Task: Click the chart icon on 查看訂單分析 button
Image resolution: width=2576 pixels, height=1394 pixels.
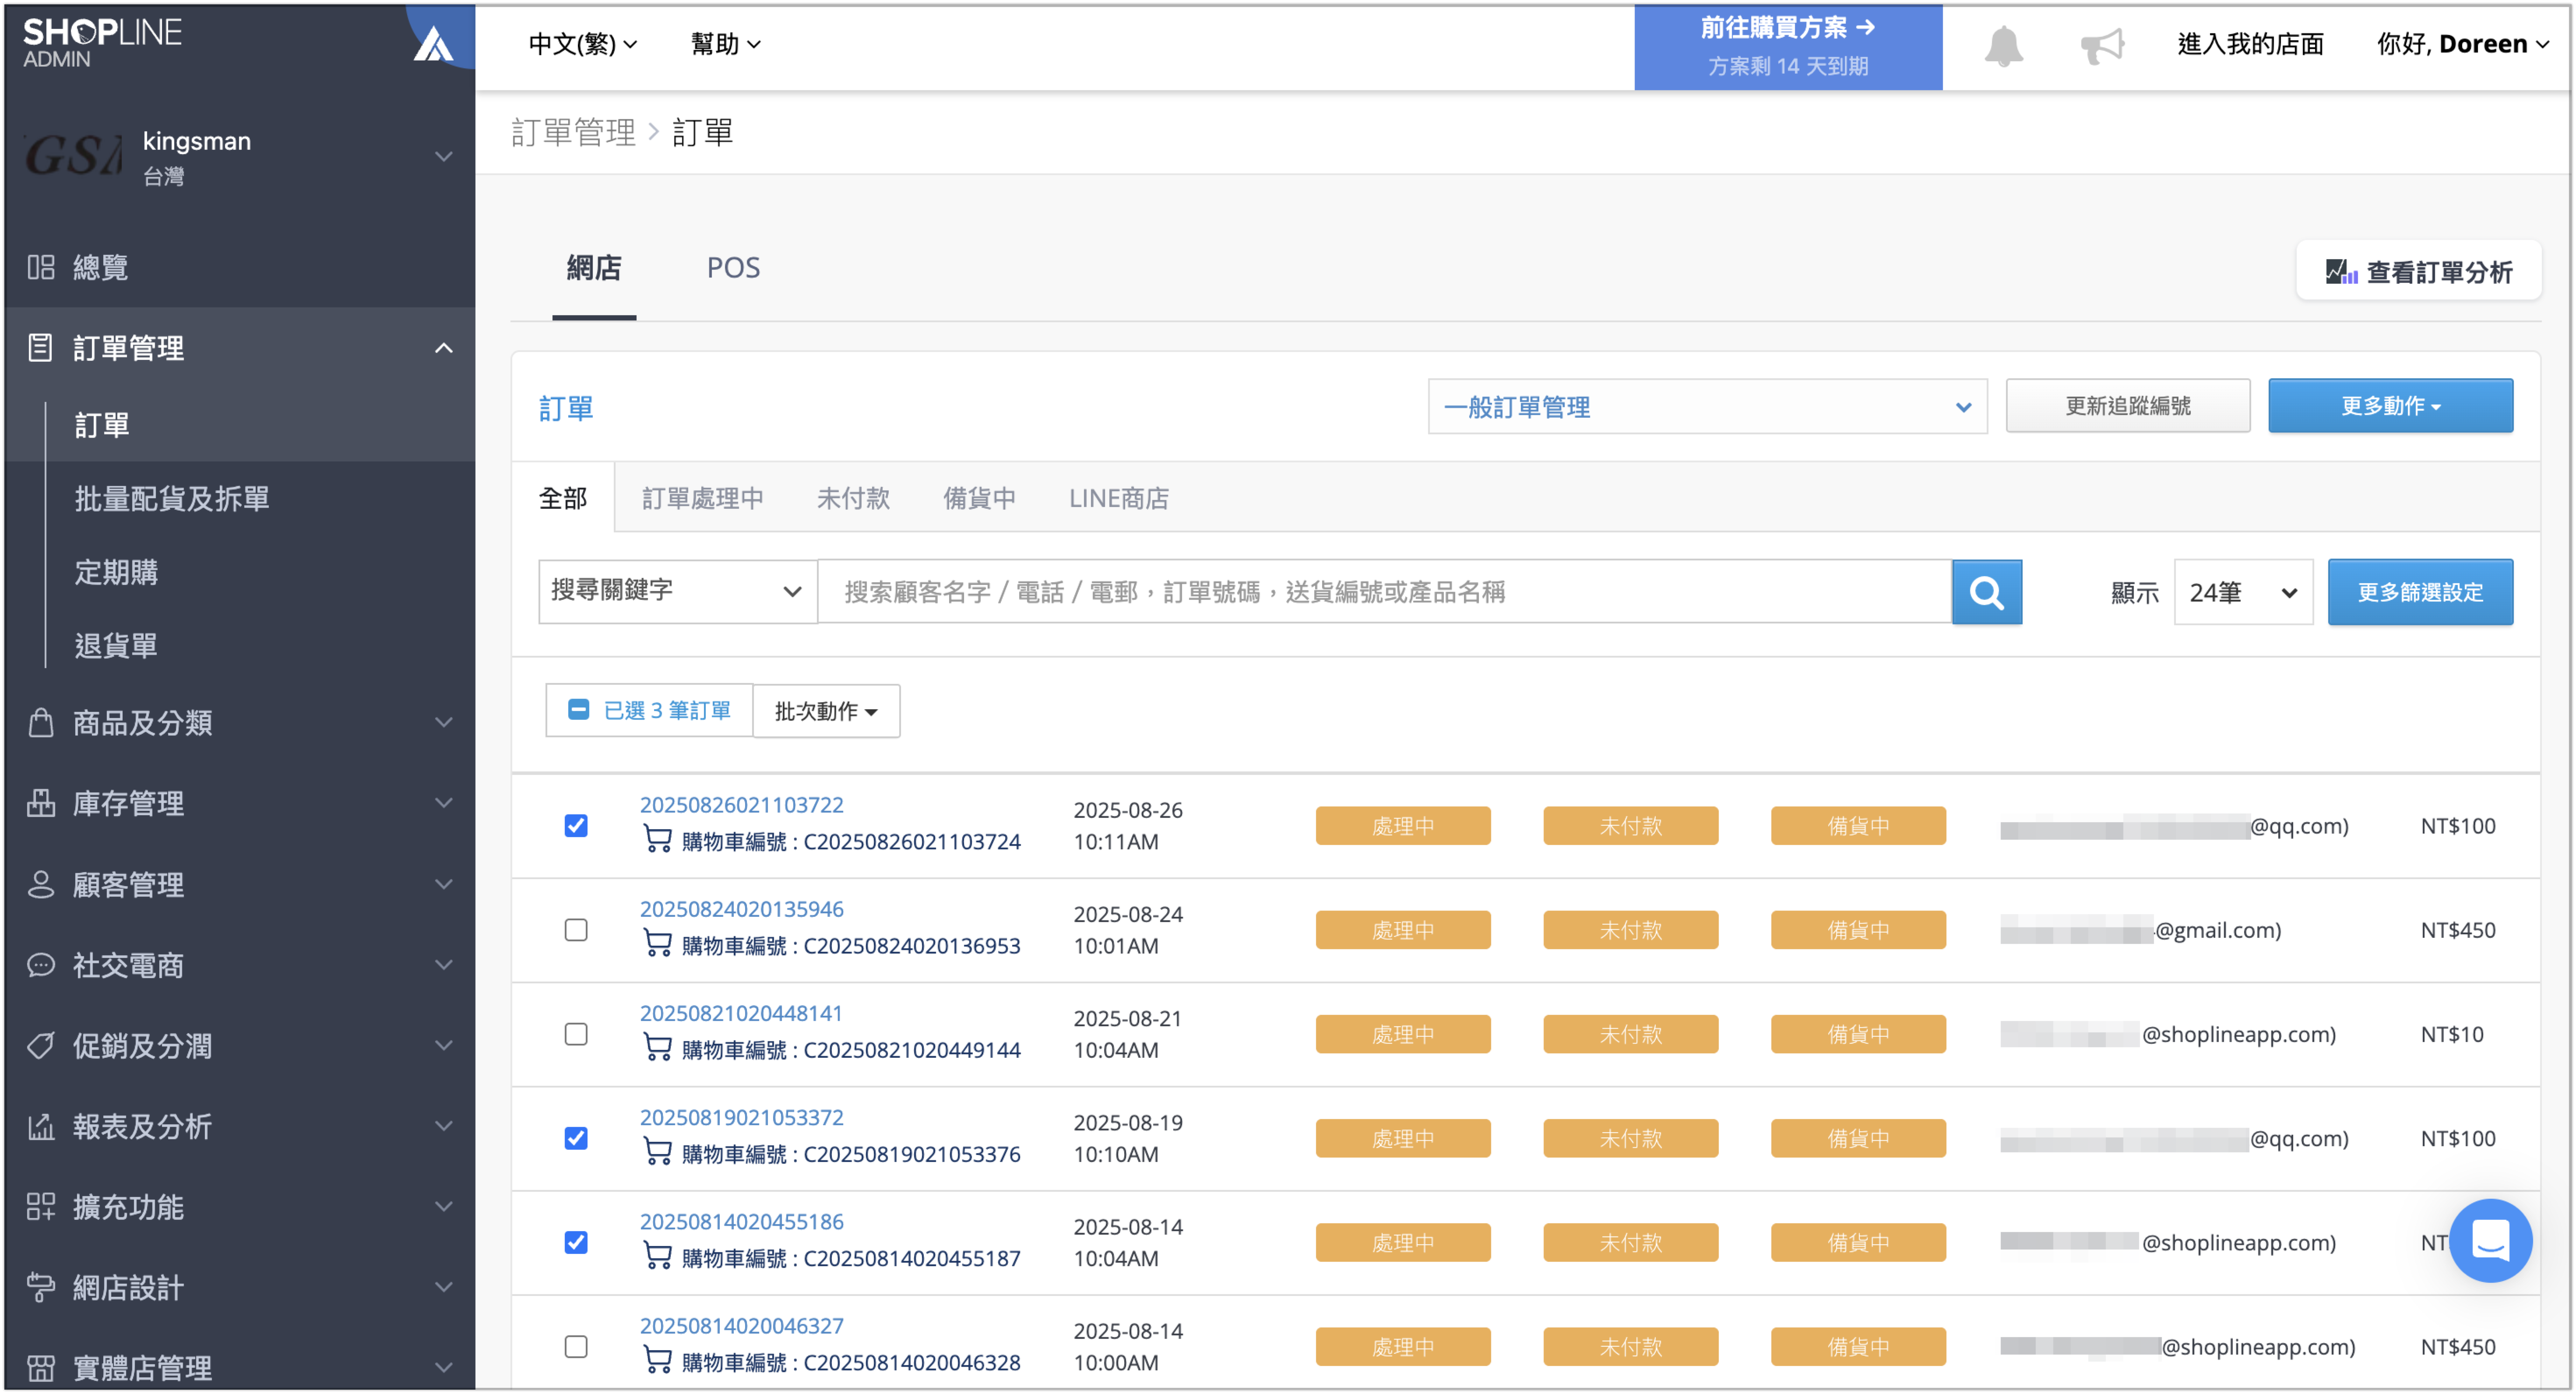Action: 2340,271
